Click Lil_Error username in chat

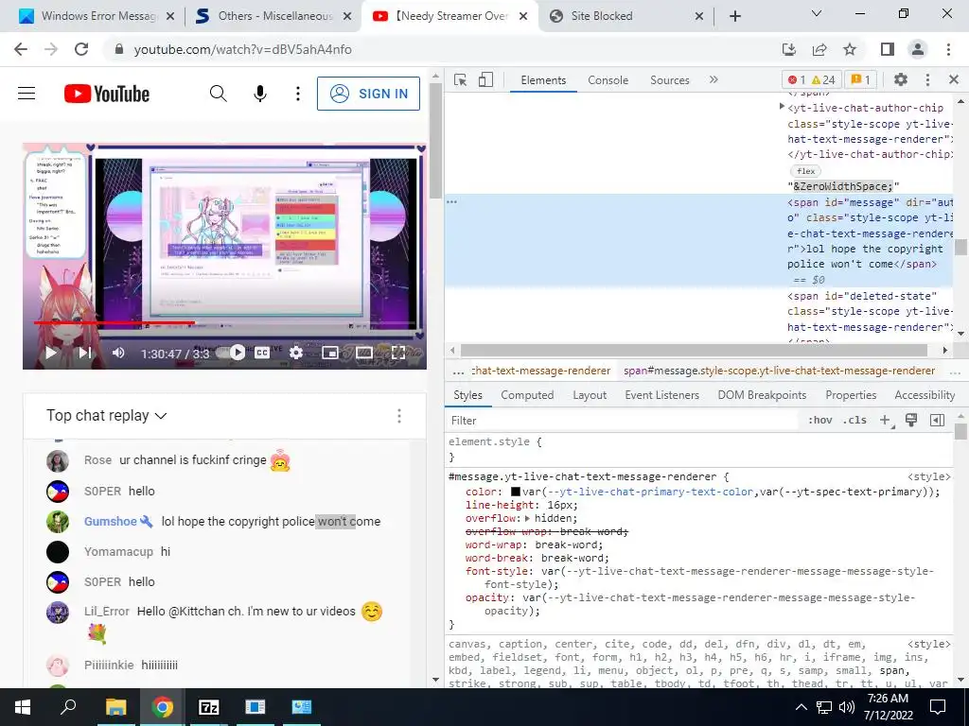pyautogui.click(x=106, y=612)
